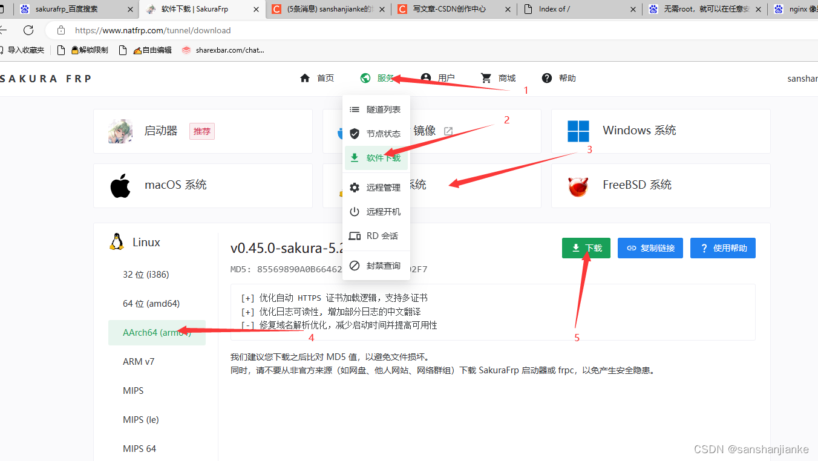Click the cart icon beside 商城

(486, 78)
